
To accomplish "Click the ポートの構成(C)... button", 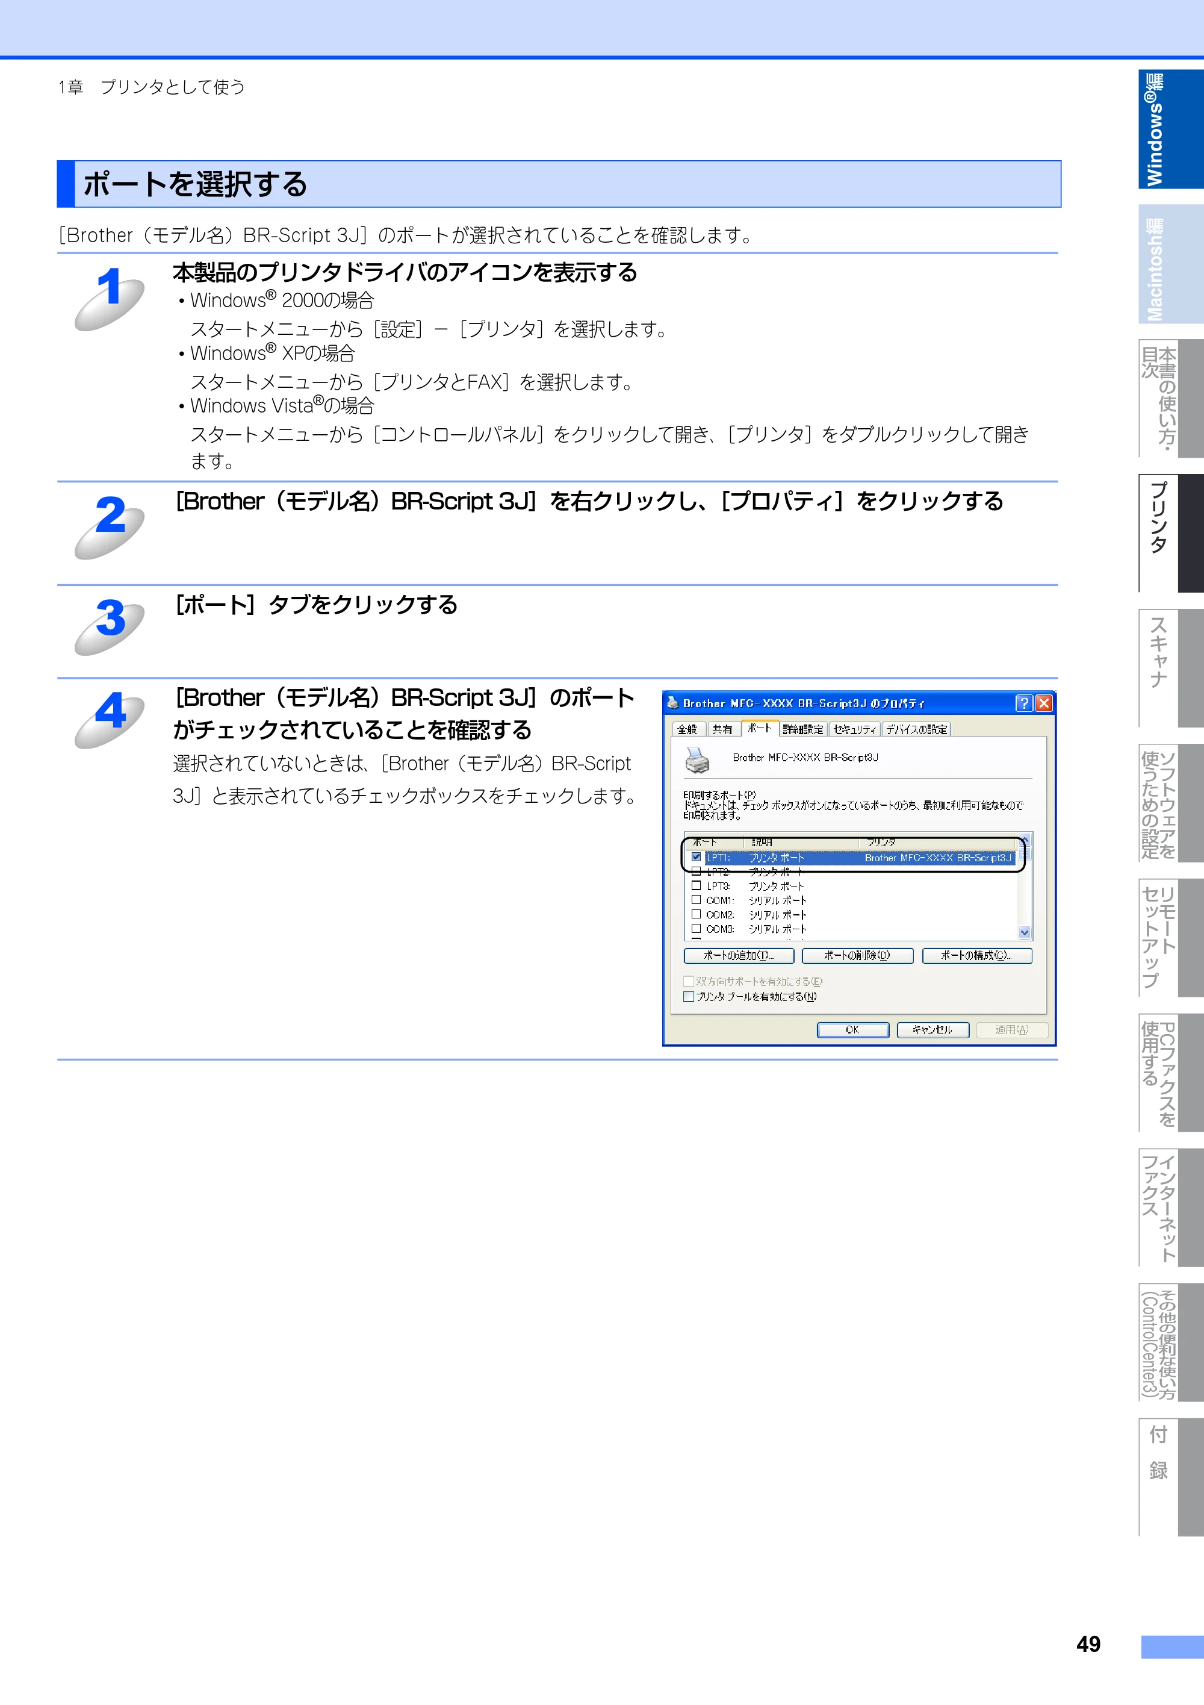I will 977,956.
